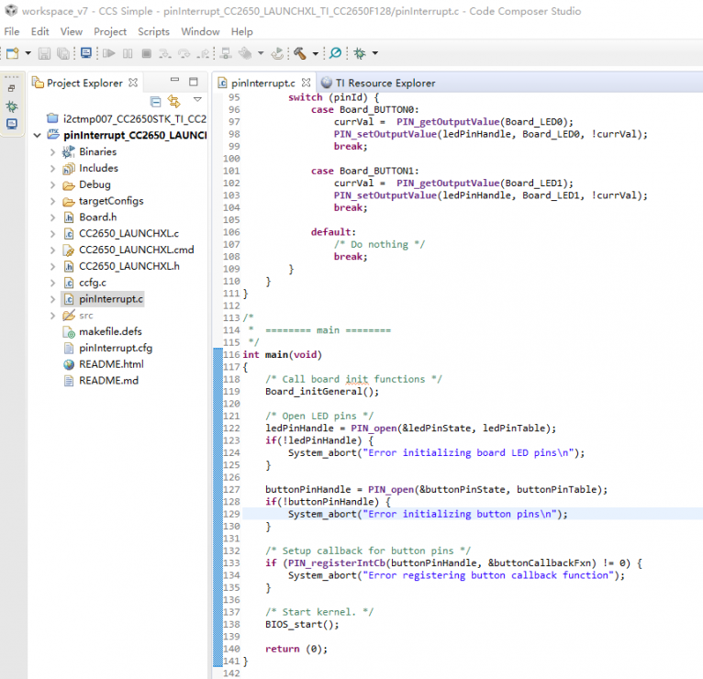Select CC2650_LAUNCHXL.cmd file
The width and height of the screenshot is (703, 679).
[136, 250]
